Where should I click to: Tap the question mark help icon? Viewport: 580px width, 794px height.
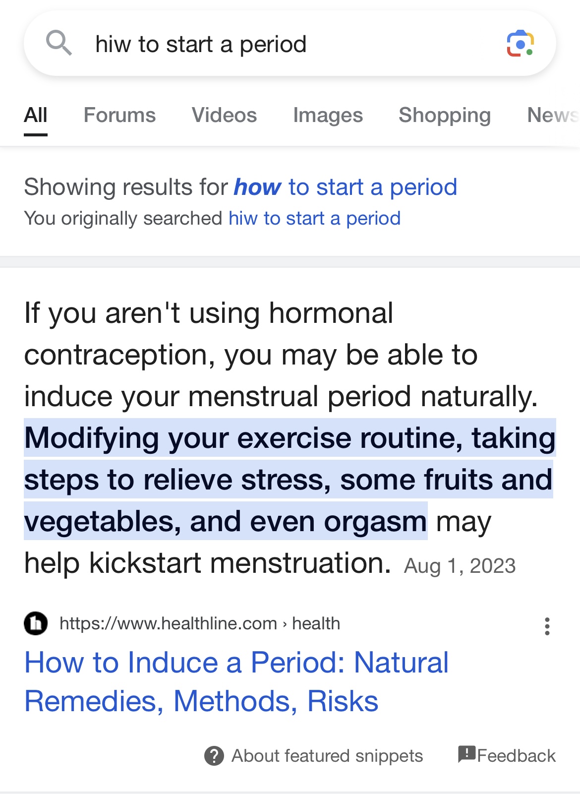(x=214, y=756)
